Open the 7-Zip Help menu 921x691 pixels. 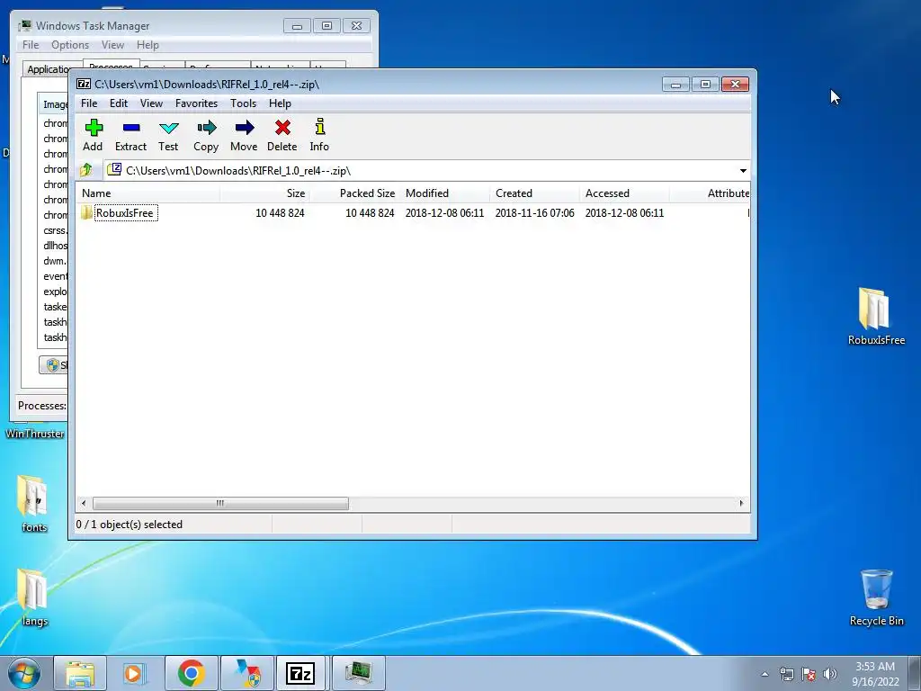pos(281,103)
